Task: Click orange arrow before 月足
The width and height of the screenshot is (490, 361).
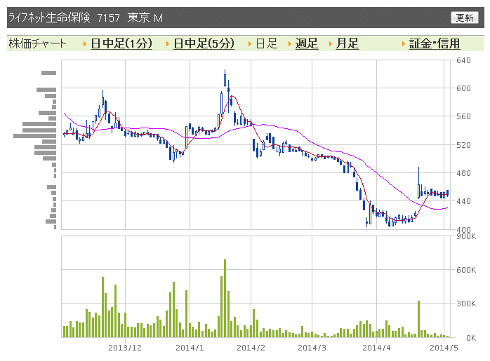Action: [x=331, y=44]
